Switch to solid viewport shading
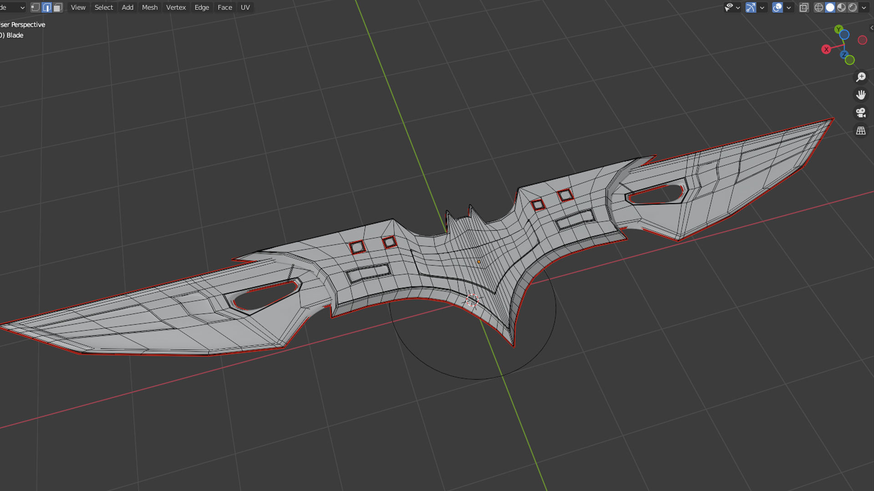 tap(830, 7)
